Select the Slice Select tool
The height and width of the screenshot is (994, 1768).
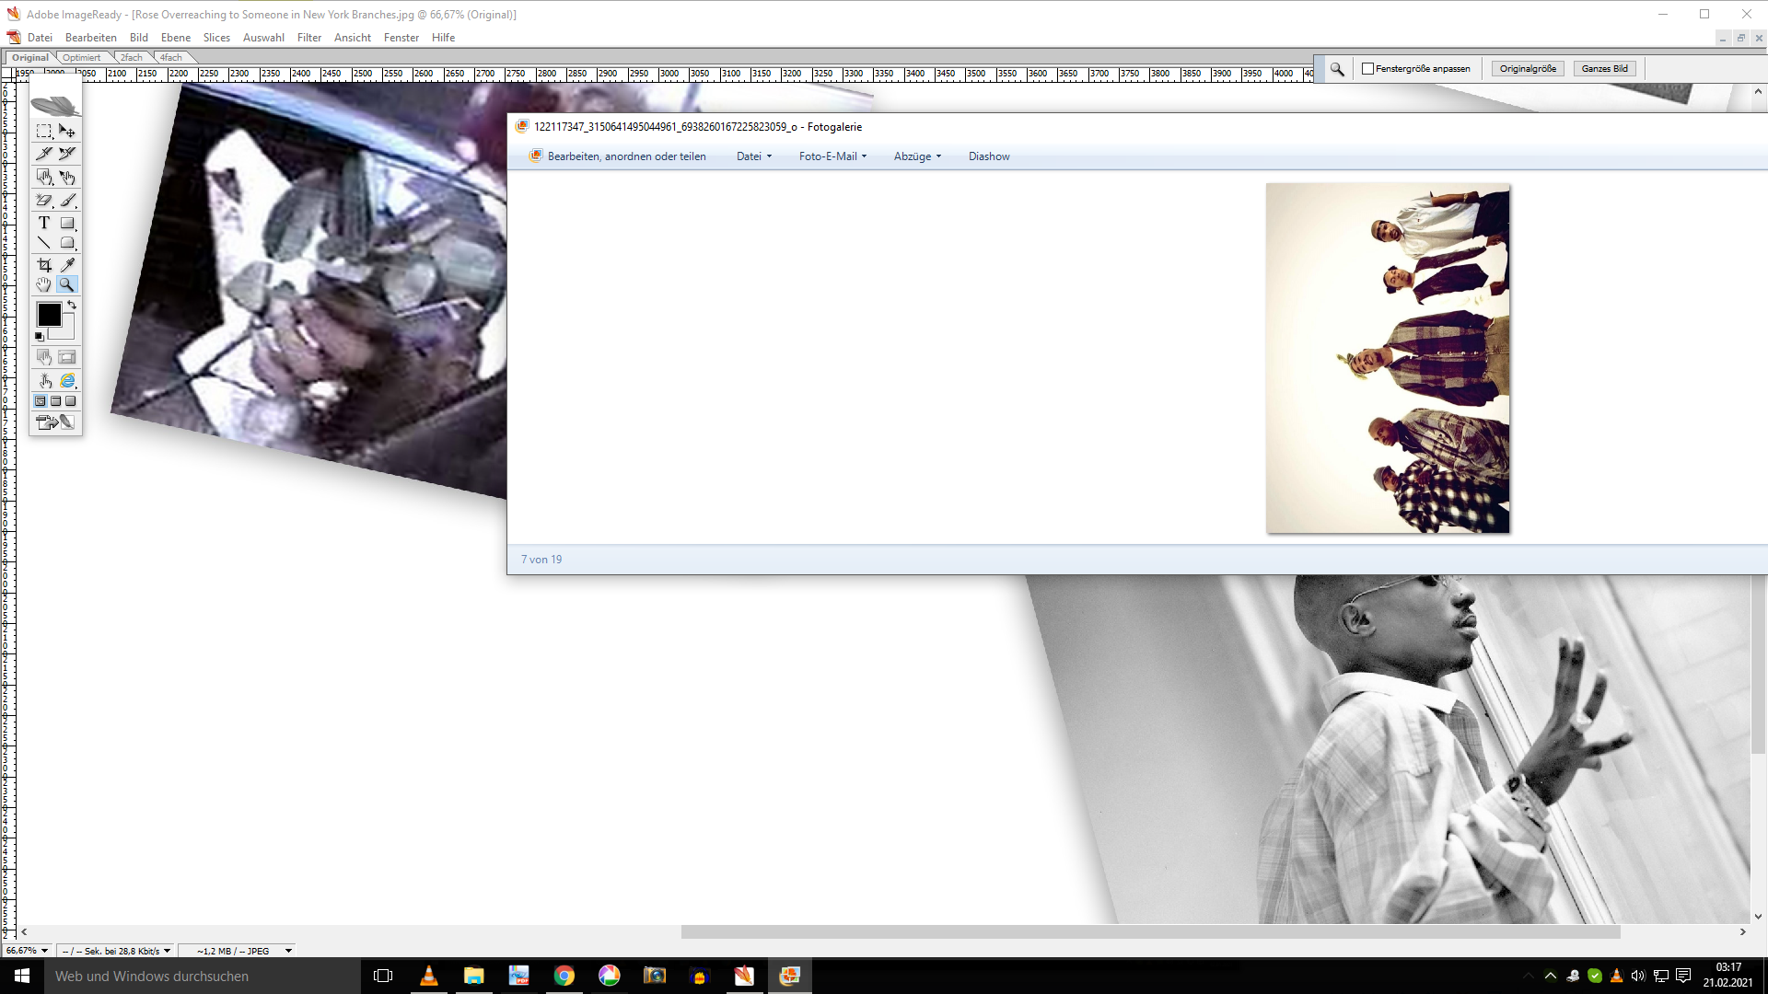pos(67,154)
